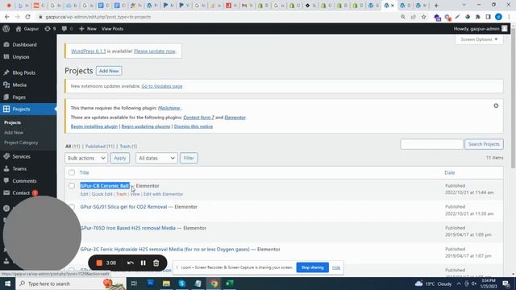Bookmark page with star icon
Image resolution: width=516 pixels, height=290 pixels.
423,17
